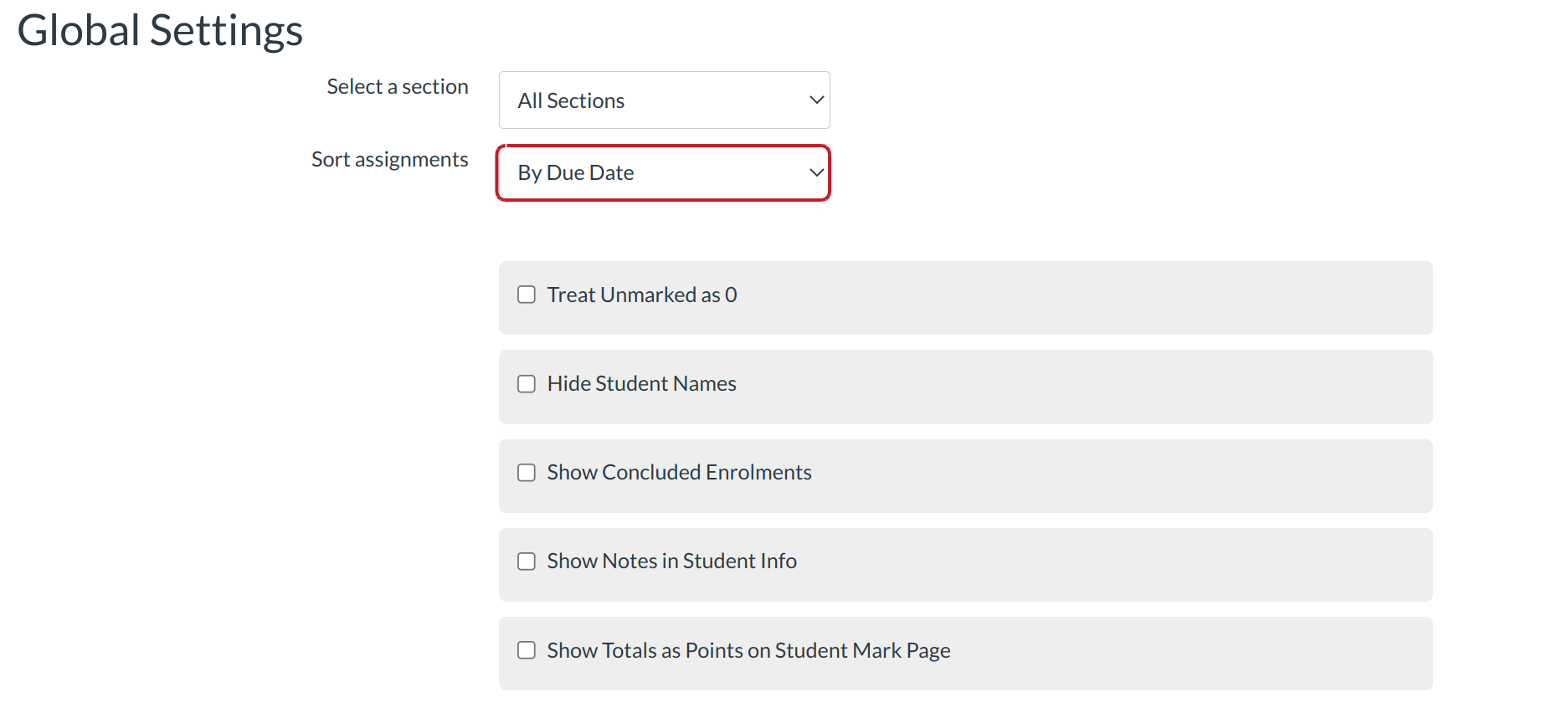The width and height of the screenshot is (1542, 723).
Task: Click the chevron arrow on All Sections
Action: click(816, 100)
